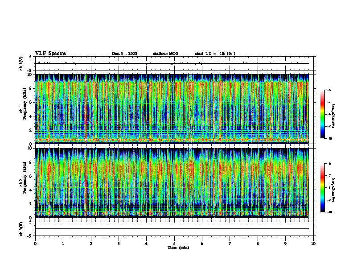The width and height of the screenshot is (353, 273).
Task: Click time axis tick label "9"
Action: click(x=285, y=244)
